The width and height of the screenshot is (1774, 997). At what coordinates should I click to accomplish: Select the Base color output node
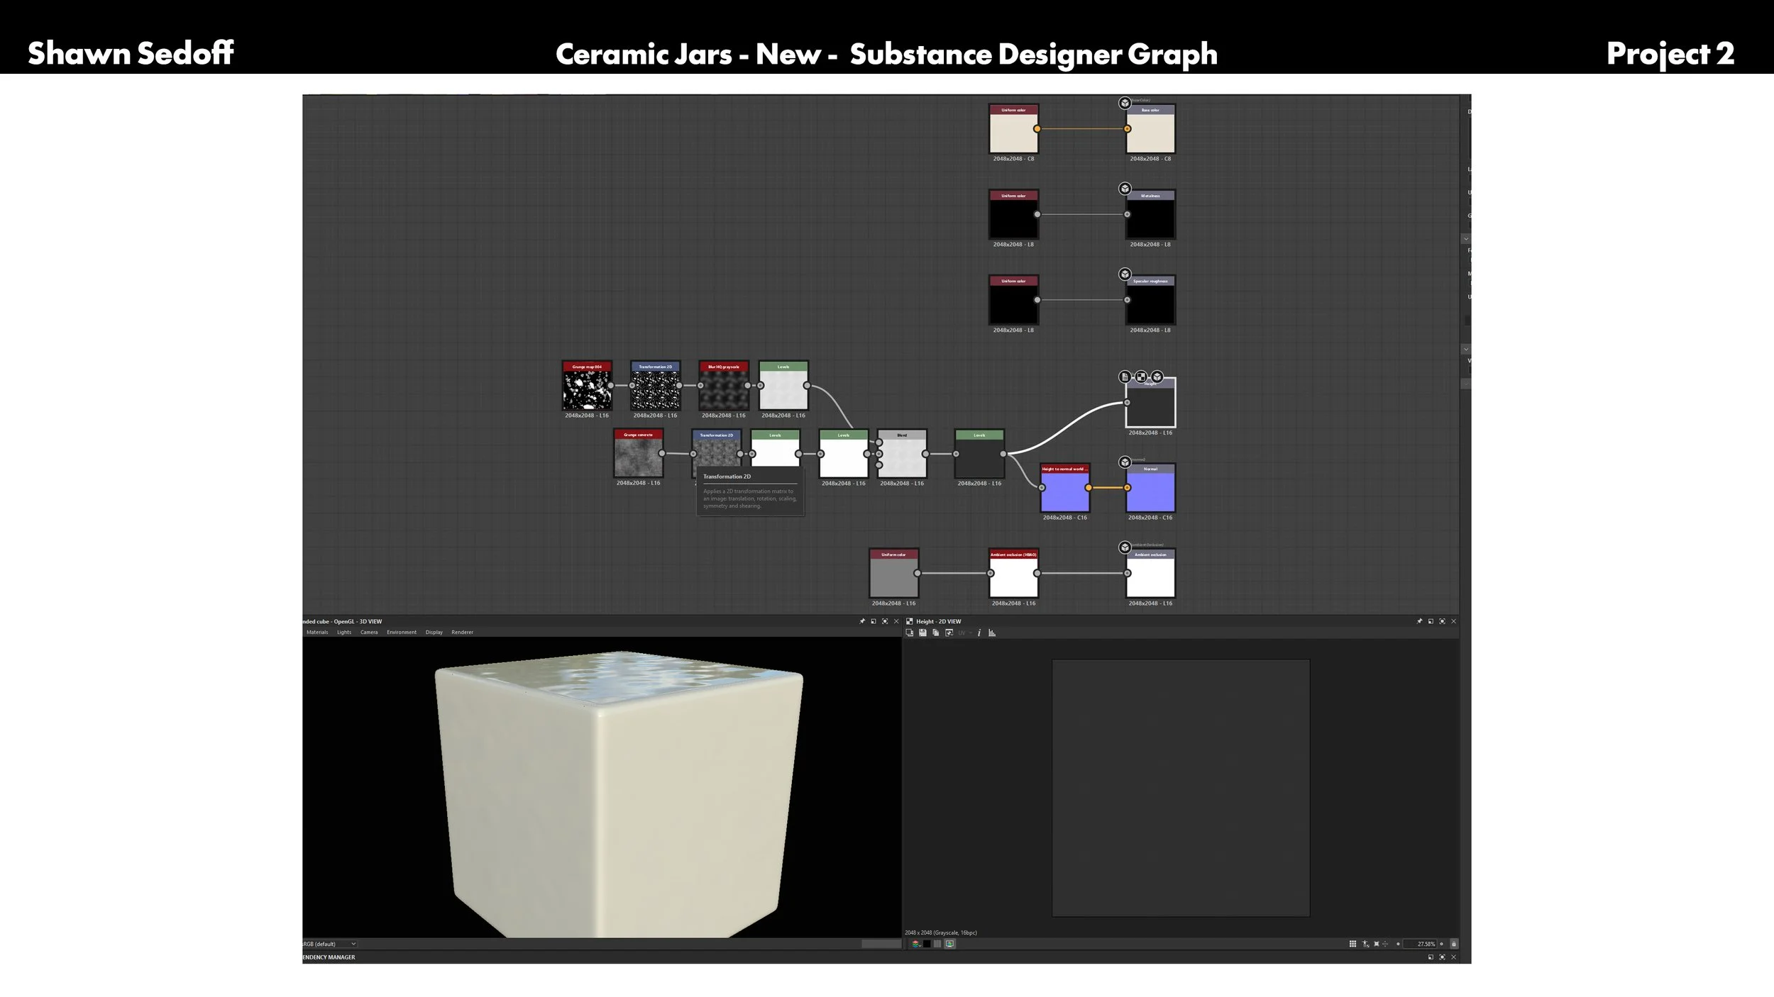(x=1150, y=129)
